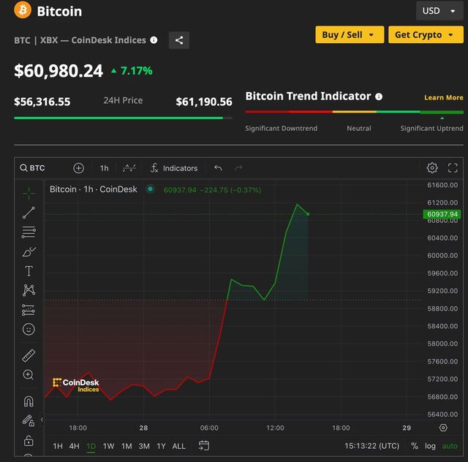This screenshot has width=468, height=462.
Task: Expand the Get Crypto dropdown
Action: [426, 34]
